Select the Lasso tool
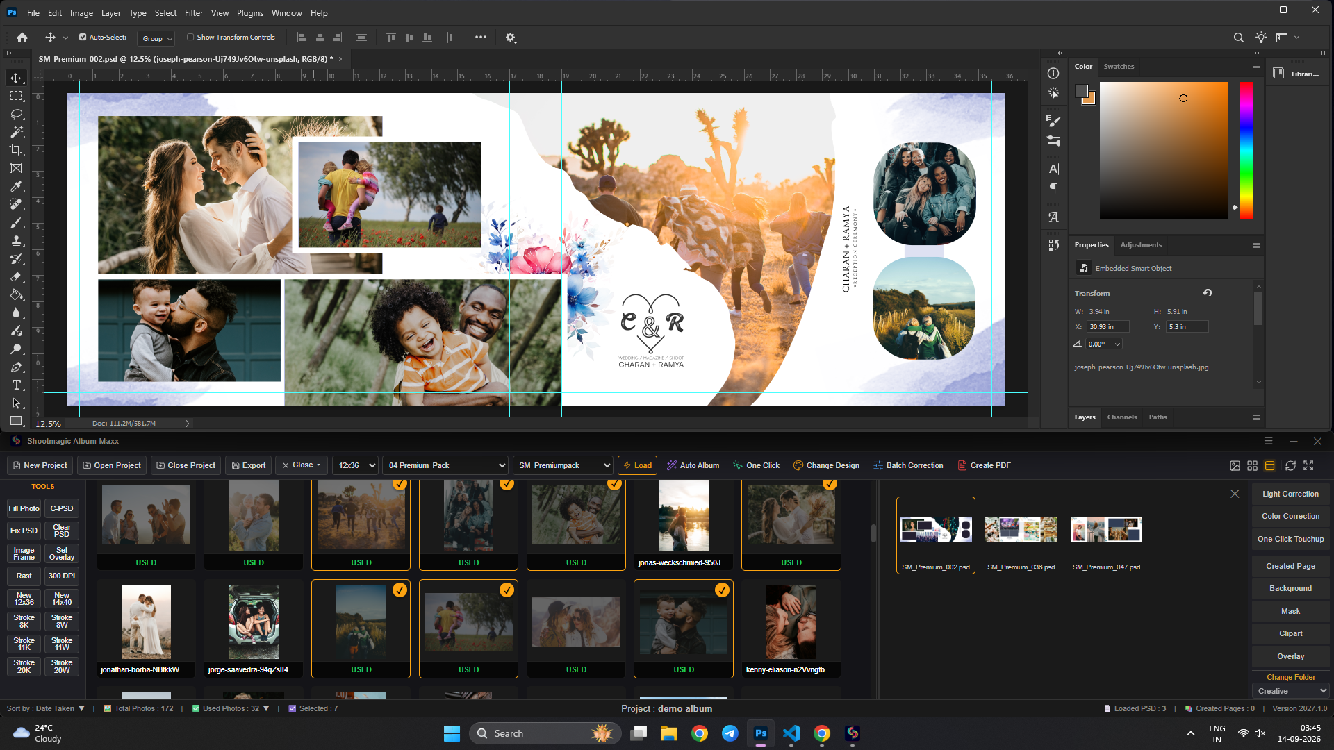The width and height of the screenshot is (1334, 750). coord(16,114)
